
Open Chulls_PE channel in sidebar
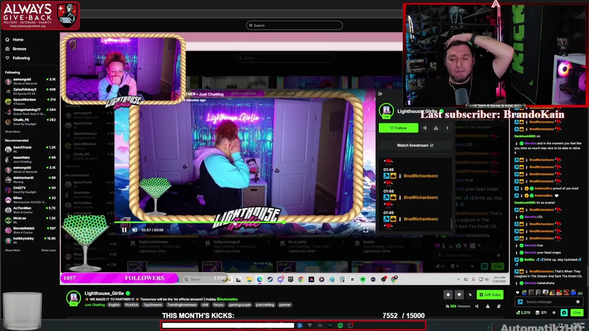(x=30, y=122)
